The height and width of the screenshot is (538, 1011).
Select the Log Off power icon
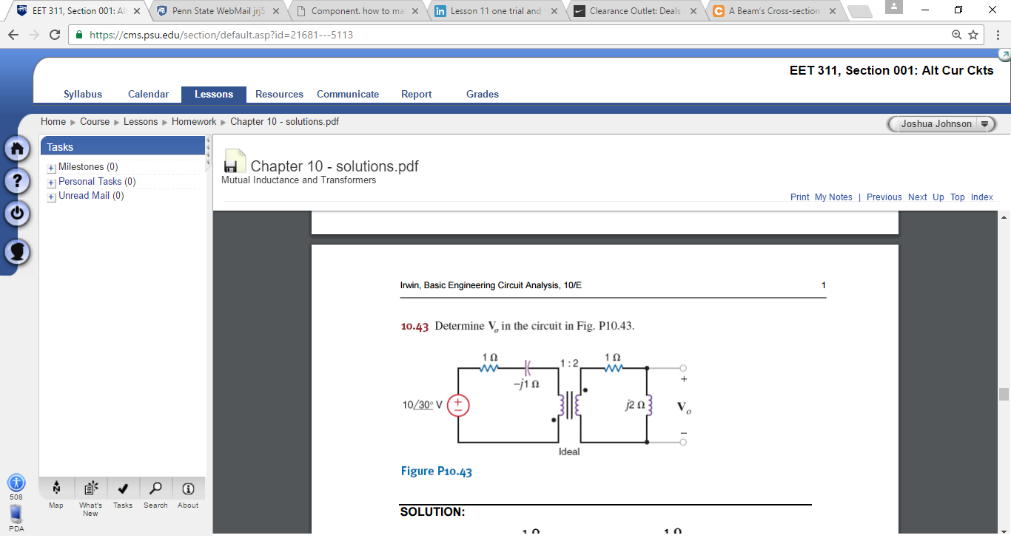tap(16, 214)
